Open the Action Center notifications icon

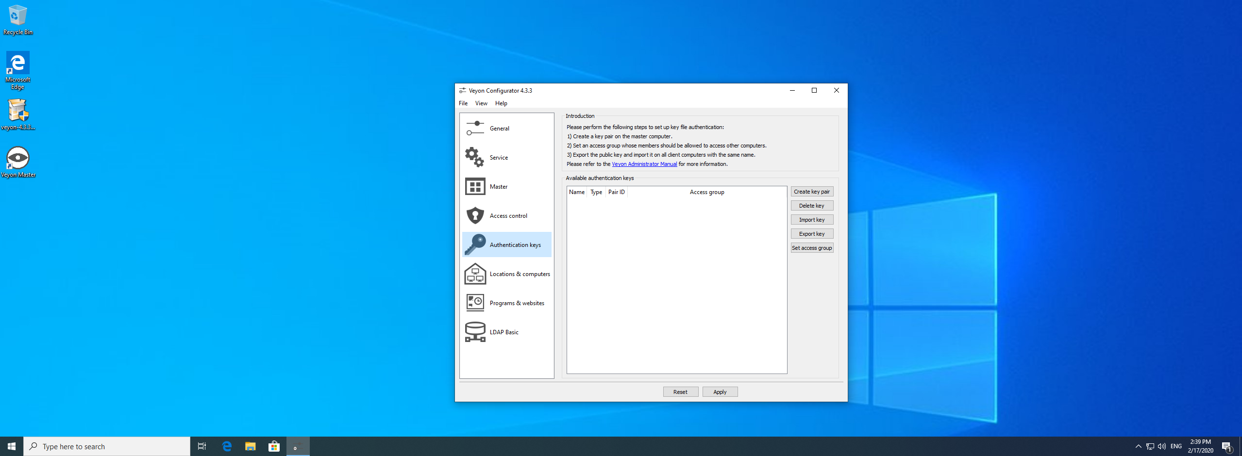(1226, 446)
